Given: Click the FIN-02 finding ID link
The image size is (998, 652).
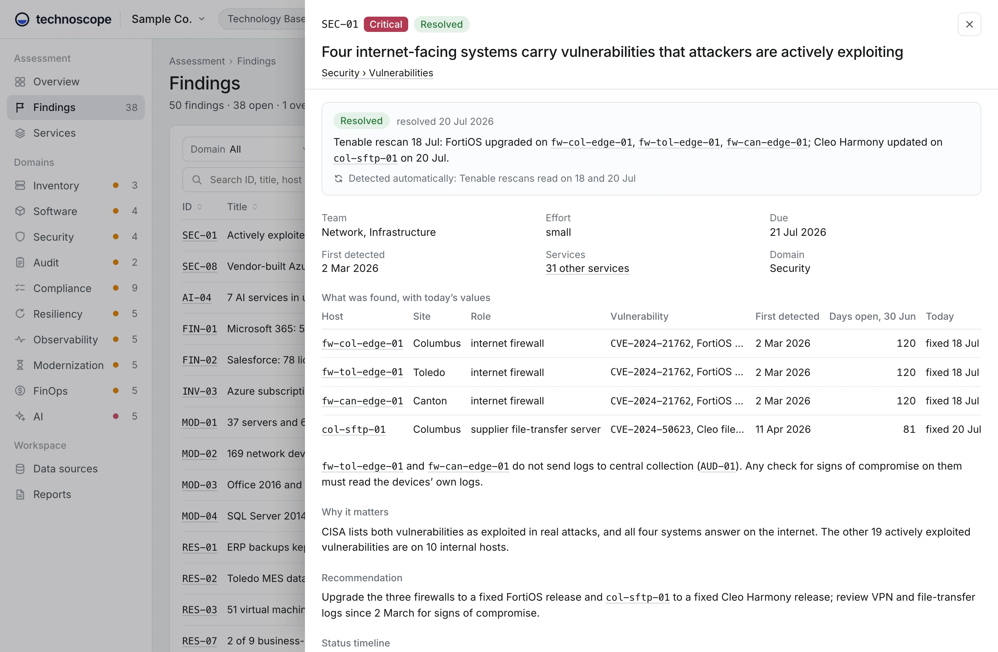Looking at the screenshot, I should click(200, 360).
